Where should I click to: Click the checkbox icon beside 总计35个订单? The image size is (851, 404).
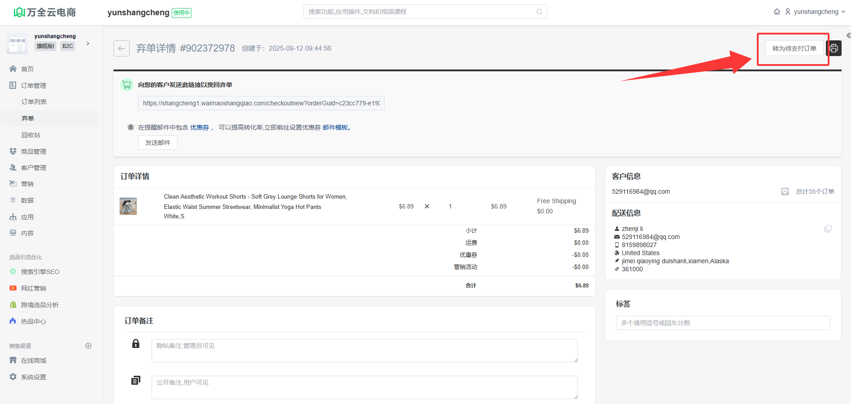pos(785,191)
